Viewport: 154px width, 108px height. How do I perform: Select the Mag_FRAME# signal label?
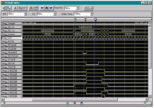(11, 53)
